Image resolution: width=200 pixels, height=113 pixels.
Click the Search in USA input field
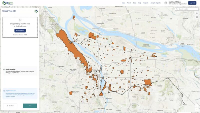[187, 9]
